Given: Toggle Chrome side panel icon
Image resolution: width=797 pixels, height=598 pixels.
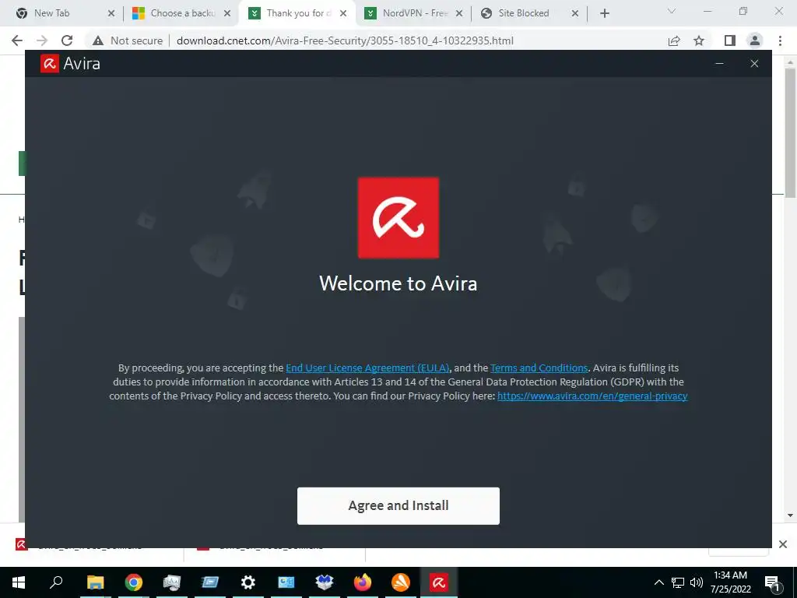Looking at the screenshot, I should pyautogui.click(x=730, y=40).
